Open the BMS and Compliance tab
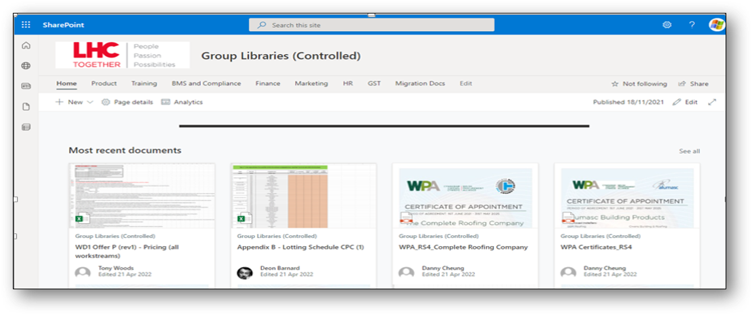Viewport: 752px width, 315px height. click(x=206, y=84)
